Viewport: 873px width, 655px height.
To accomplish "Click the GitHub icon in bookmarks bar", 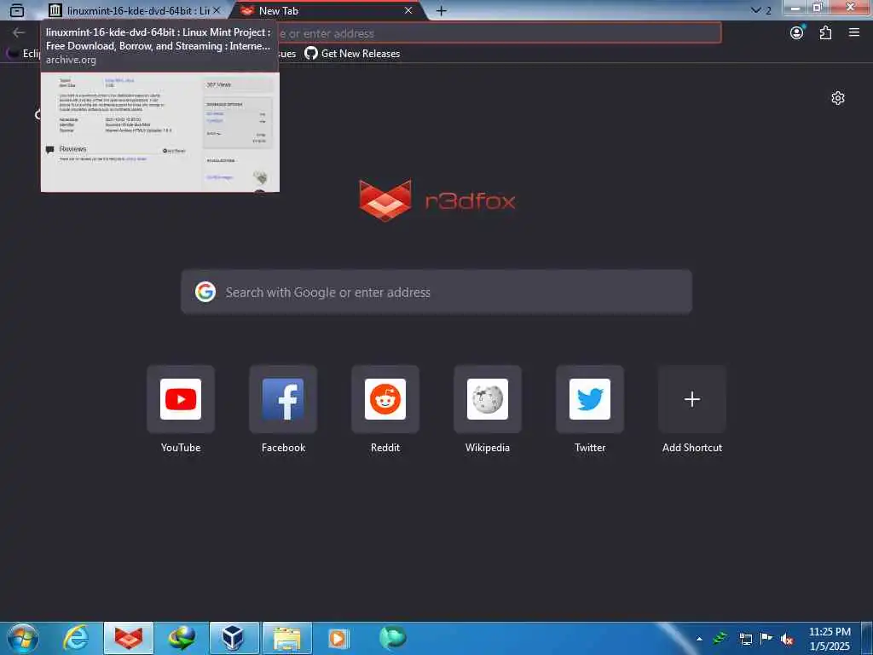I will point(310,54).
